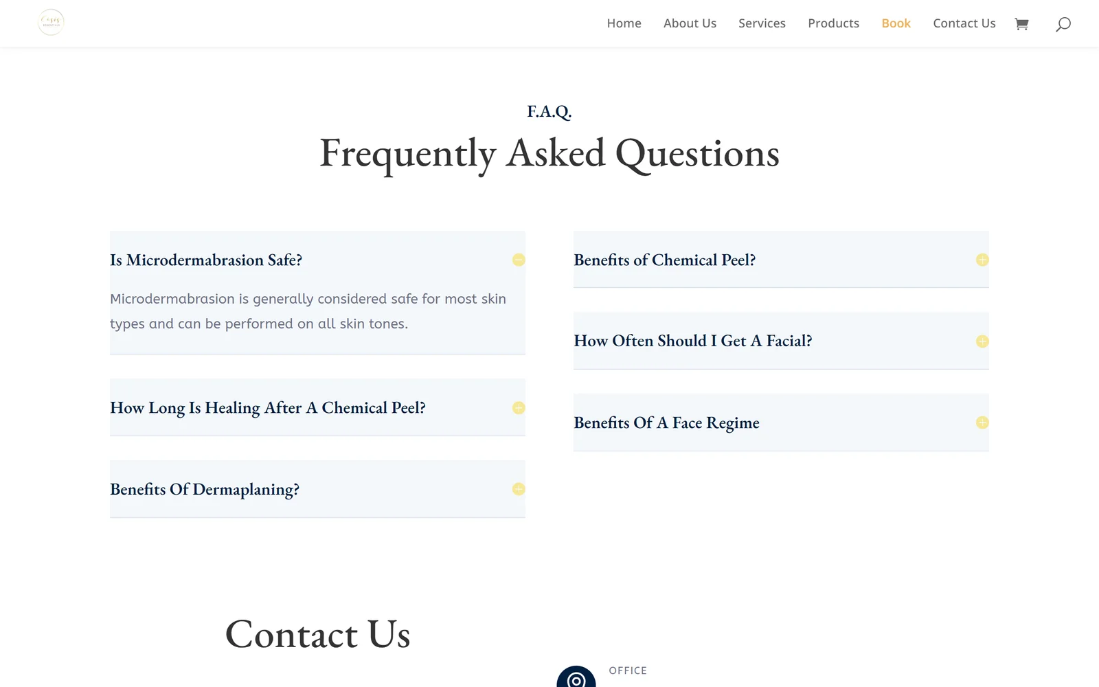Toggle "Benefits Of Dermaplaning?" title
1099x687 pixels.
pyautogui.click(x=205, y=490)
